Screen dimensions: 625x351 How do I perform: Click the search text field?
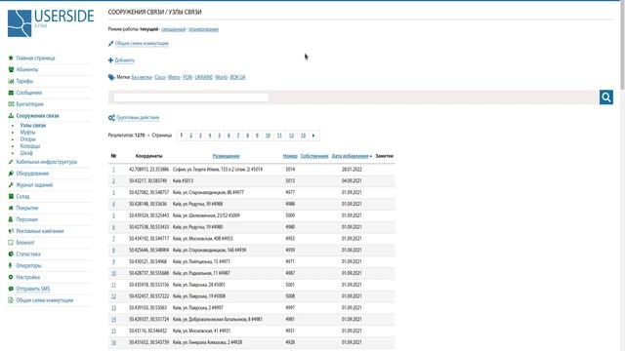190,97
